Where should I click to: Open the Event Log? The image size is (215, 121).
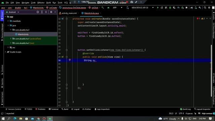pos(185,109)
